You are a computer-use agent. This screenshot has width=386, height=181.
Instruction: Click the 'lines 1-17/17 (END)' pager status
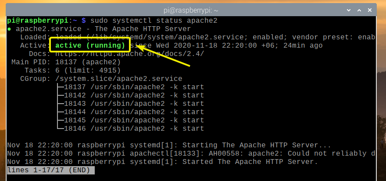coord(51,170)
